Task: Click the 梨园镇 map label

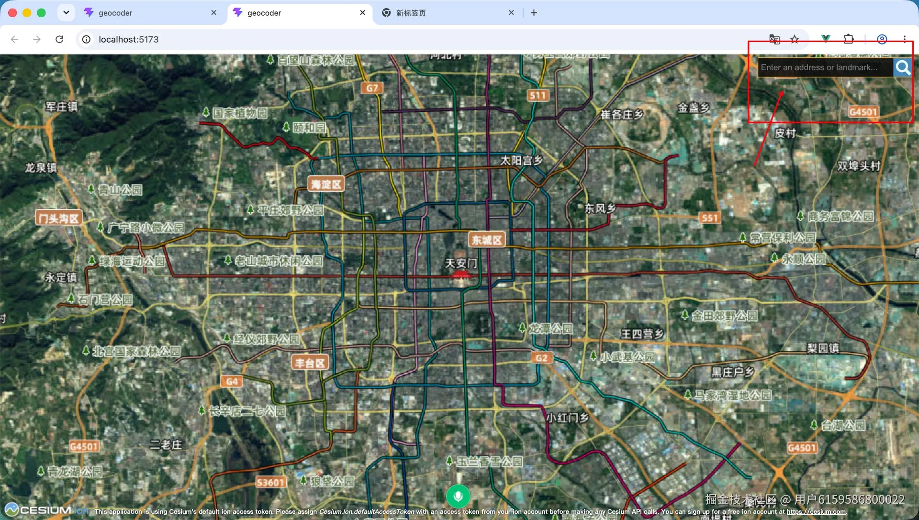Action: click(823, 348)
